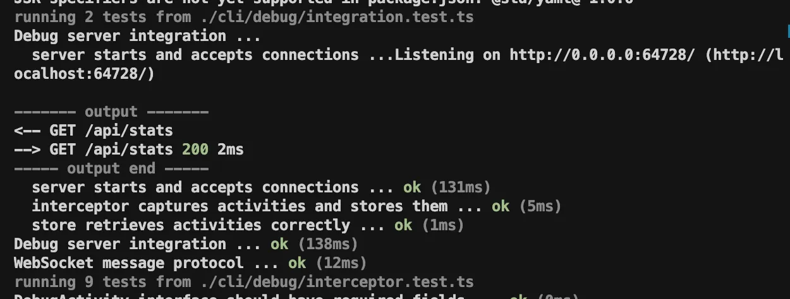Click the (138ms) duration of Debug server integration
Screen dimensions: 790x299
click(327, 244)
